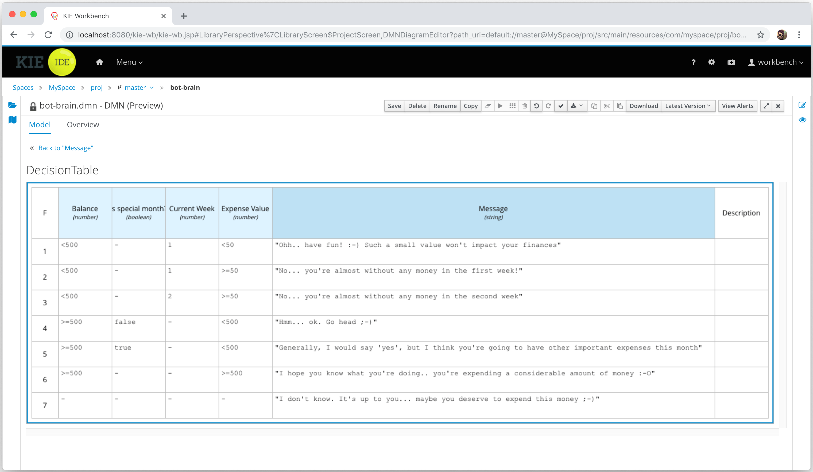Image resolution: width=813 pixels, height=472 pixels.
Task: Click the scissors cut icon
Action: (x=607, y=106)
